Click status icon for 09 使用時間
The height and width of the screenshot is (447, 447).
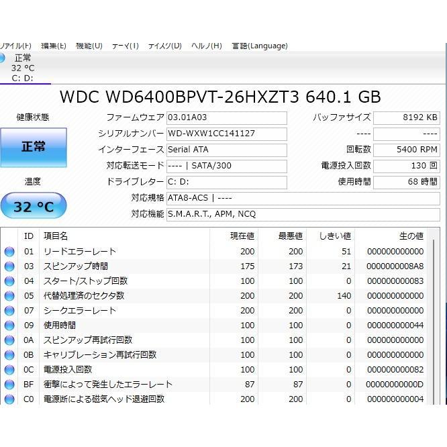coord(9,326)
